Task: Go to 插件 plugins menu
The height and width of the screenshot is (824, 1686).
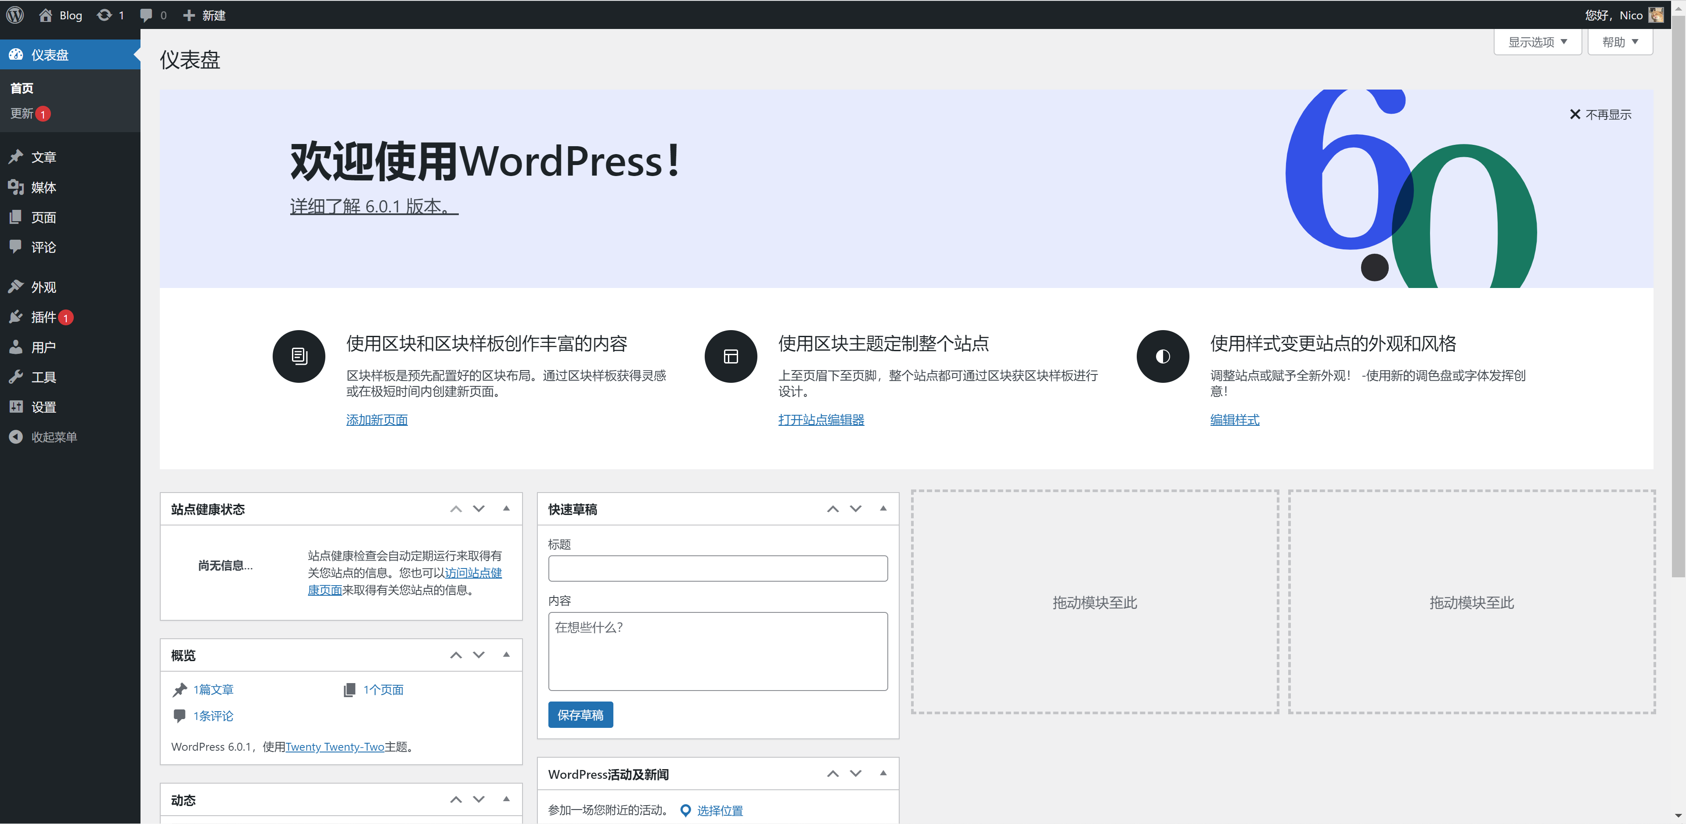Action: pyautogui.click(x=43, y=317)
